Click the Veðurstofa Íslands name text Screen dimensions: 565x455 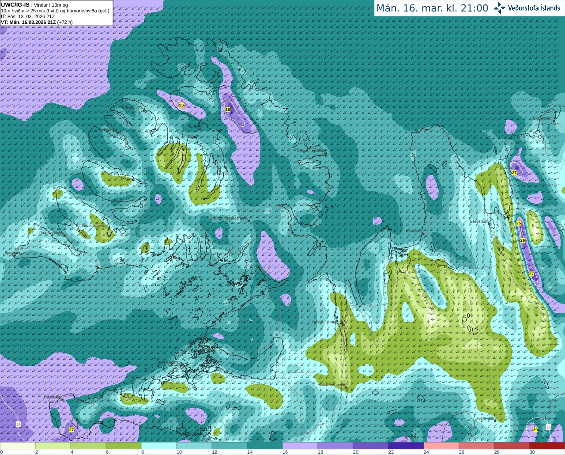(x=534, y=8)
